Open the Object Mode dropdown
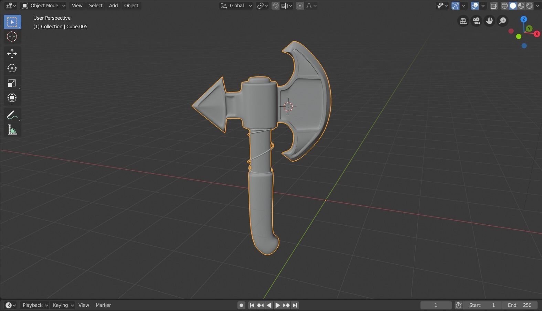Screen dimensions: 542x311 pyautogui.click(x=43, y=6)
